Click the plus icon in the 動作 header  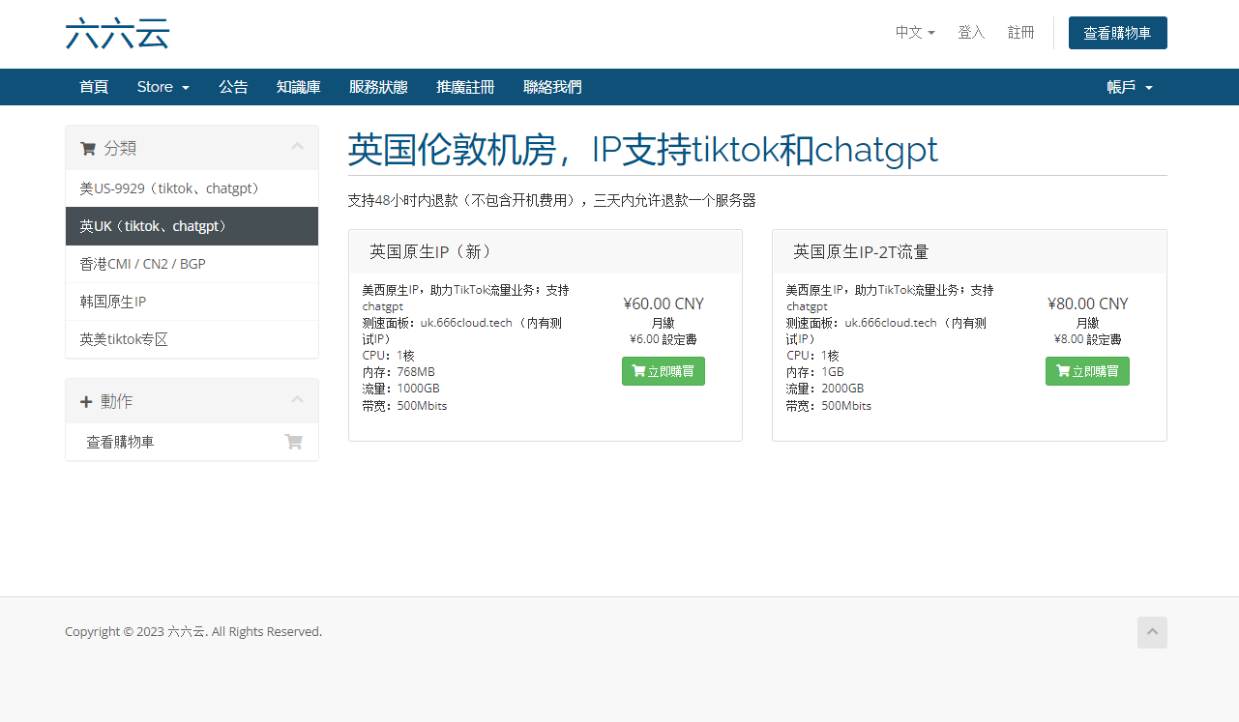[x=86, y=401]
